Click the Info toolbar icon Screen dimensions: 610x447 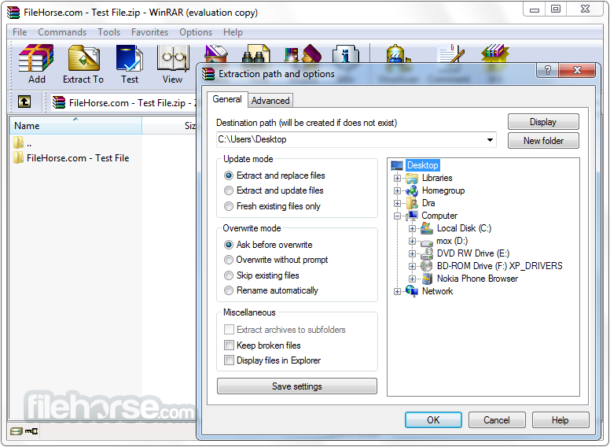(345, 54)
